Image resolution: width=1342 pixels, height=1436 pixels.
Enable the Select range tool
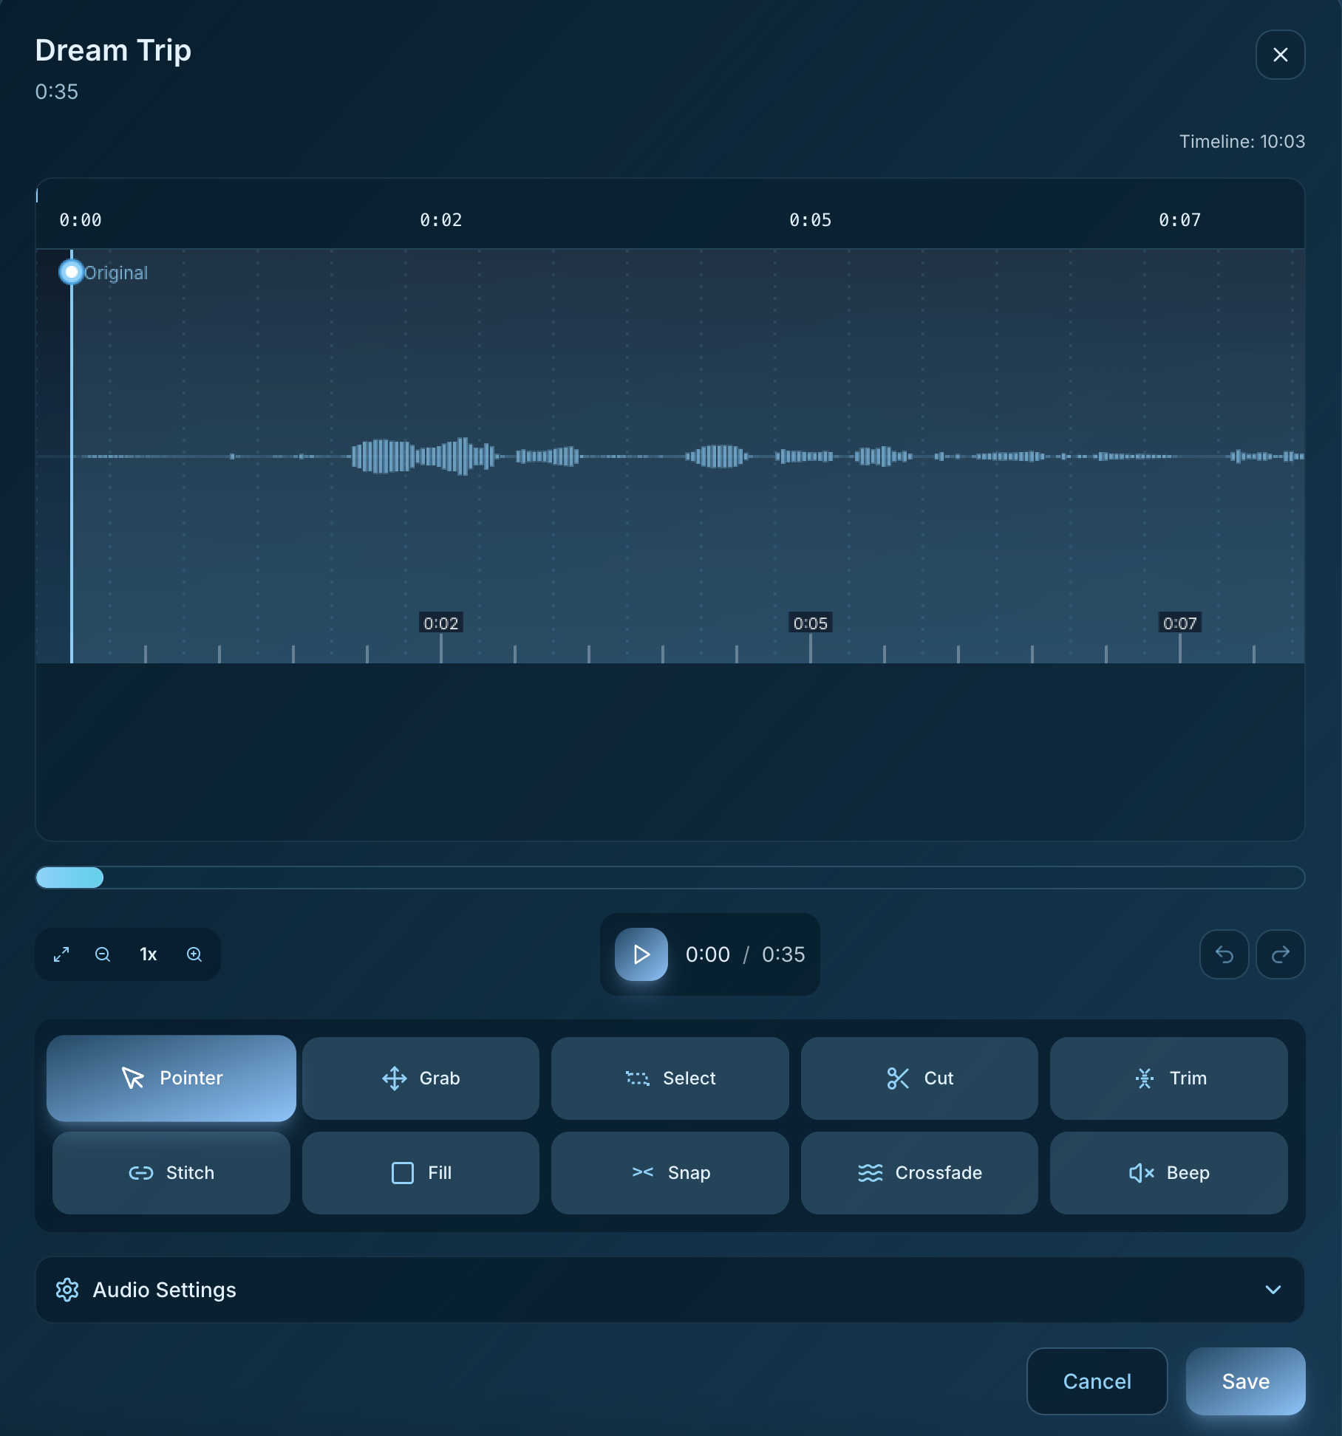(670, 1078)
